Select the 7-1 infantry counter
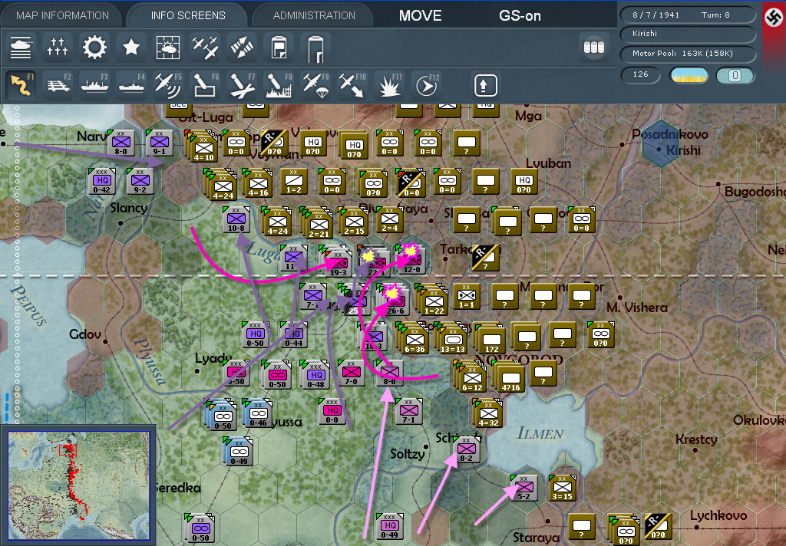The width and height of the screenshot is (786, 546). tap(408, 411)
